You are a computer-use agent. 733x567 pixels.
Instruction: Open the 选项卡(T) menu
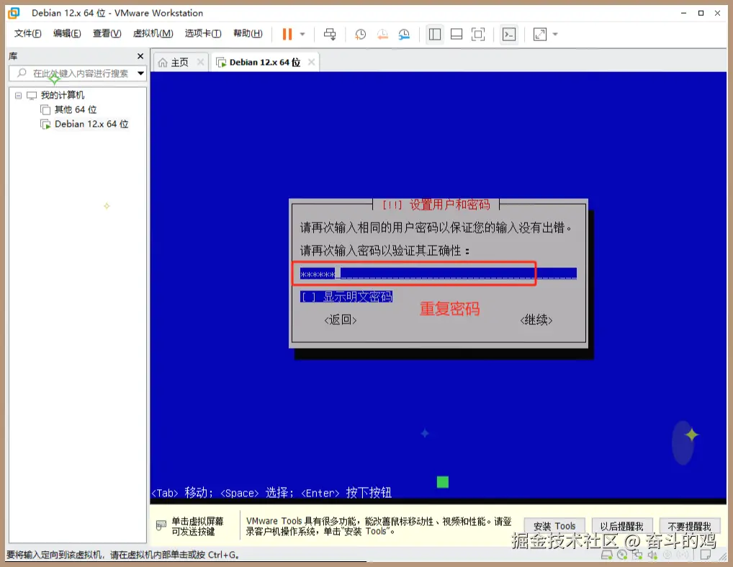coord(203,33)
